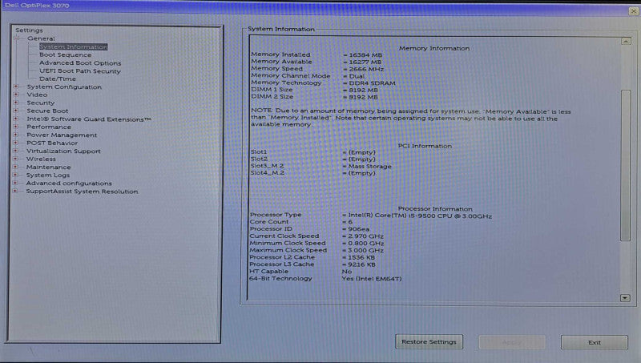Select the Video category label
Viewport: 641px width, 363px height.
(37, 95)
